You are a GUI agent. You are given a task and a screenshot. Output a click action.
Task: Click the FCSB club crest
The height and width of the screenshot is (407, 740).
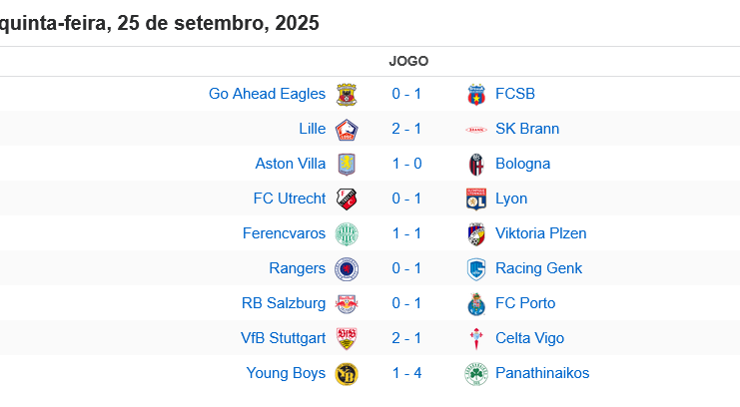(x=476, y=94)
